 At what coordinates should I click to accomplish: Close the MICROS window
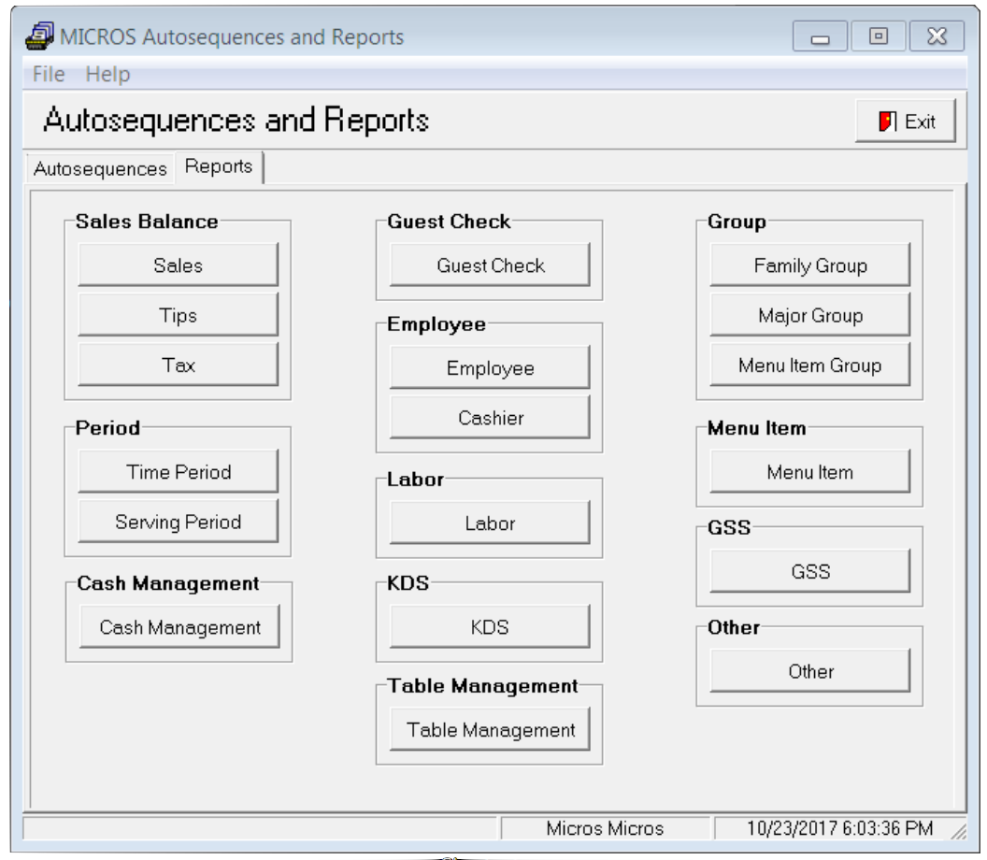[x=937, y=36]
